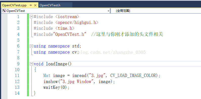Click the void keyword on line 9
The height and width of the screenshot is (99, 201).
[38, 64]
